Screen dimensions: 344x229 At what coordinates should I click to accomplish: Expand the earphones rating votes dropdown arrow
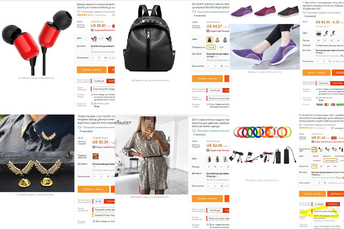(107, 15)
